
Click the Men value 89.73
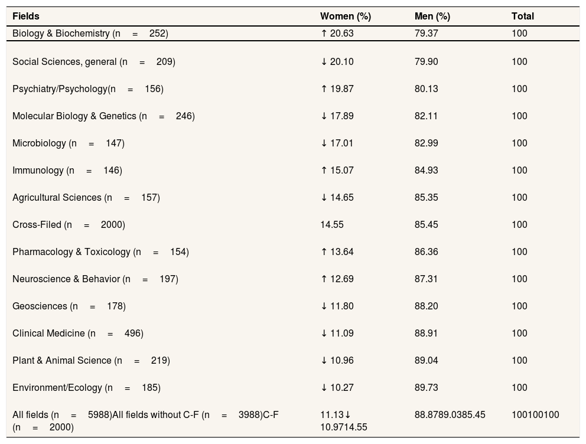(426, 388)
